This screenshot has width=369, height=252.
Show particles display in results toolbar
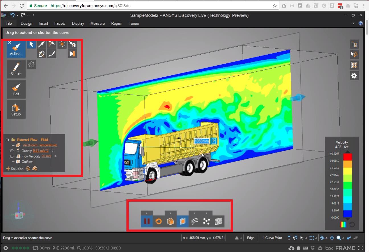(206, 221)
